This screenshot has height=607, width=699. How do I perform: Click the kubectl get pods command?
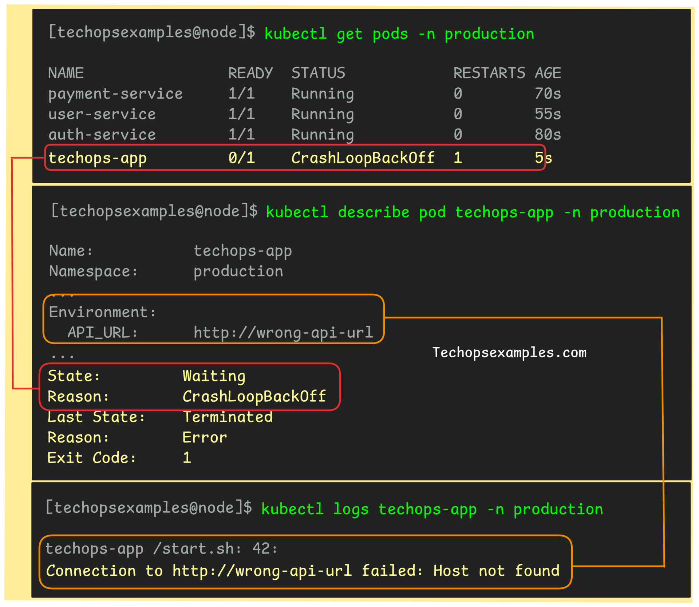(x=399, y=34)
